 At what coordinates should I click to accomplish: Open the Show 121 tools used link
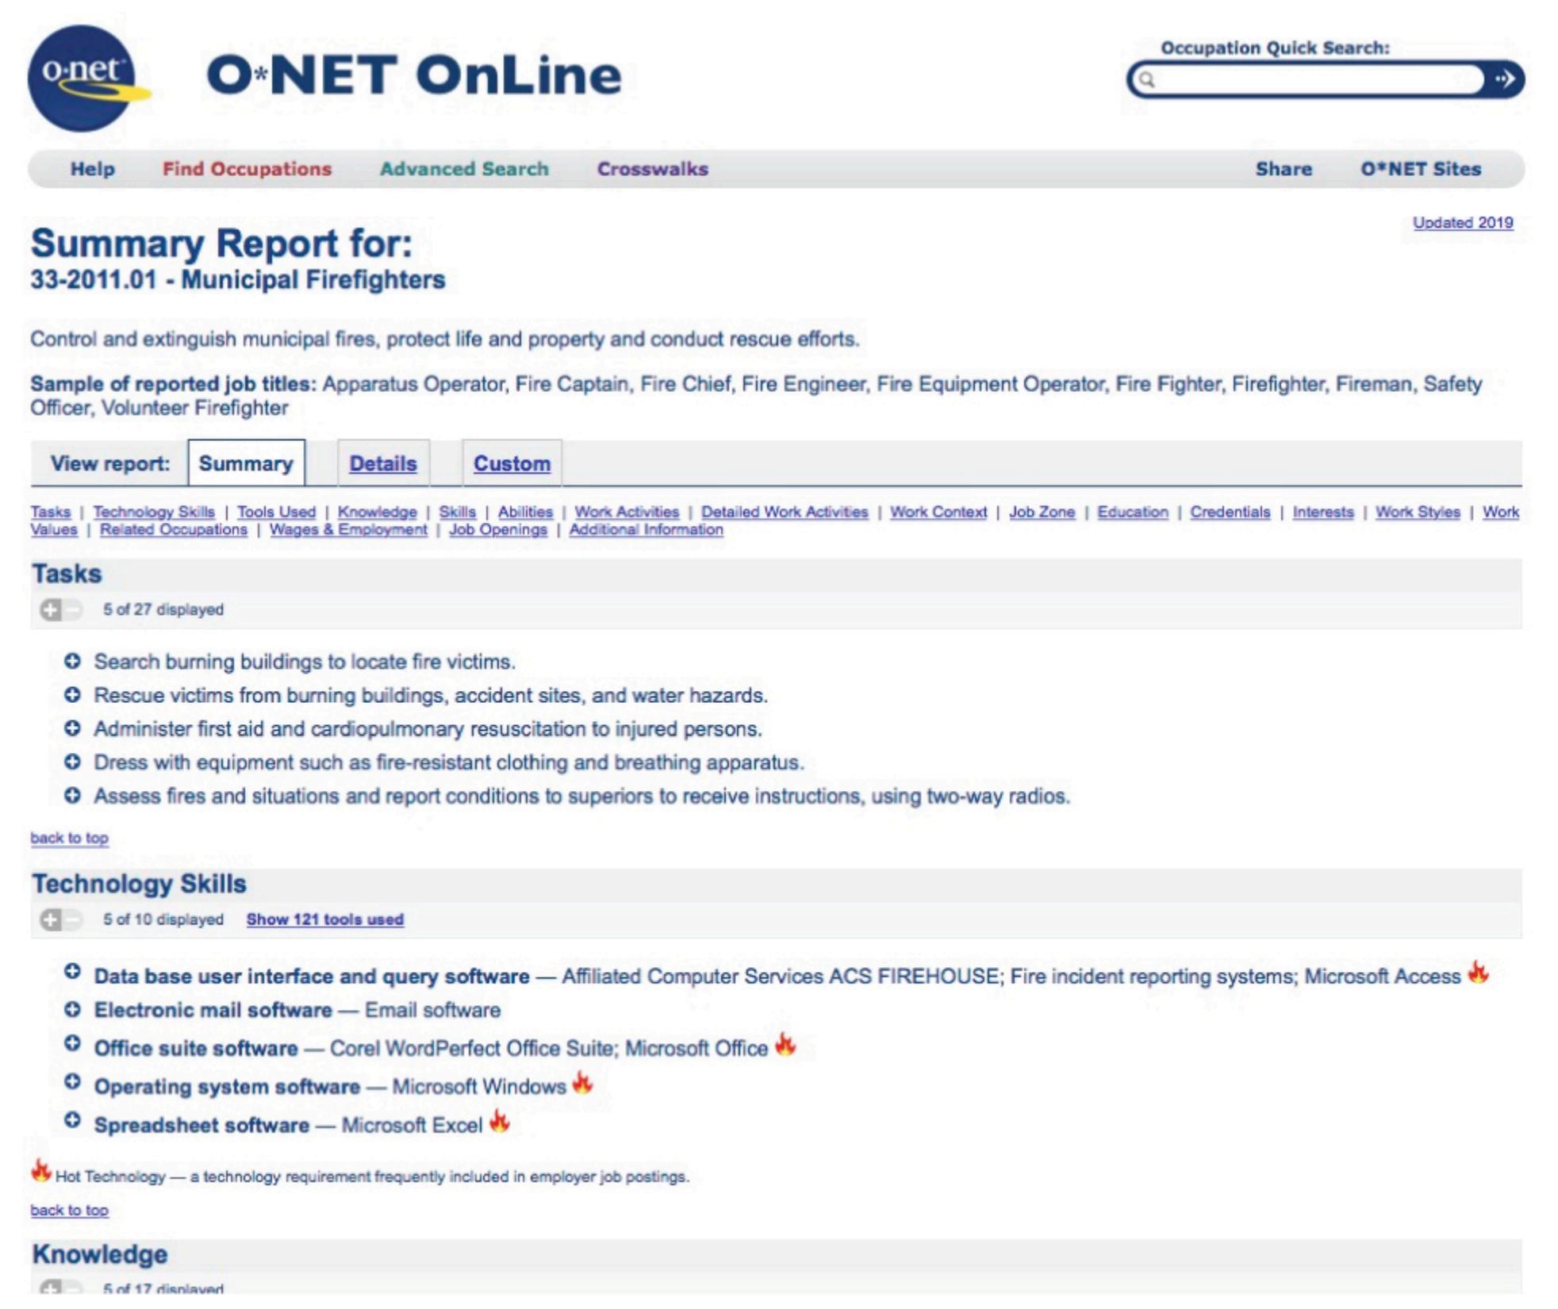[324, 919]
